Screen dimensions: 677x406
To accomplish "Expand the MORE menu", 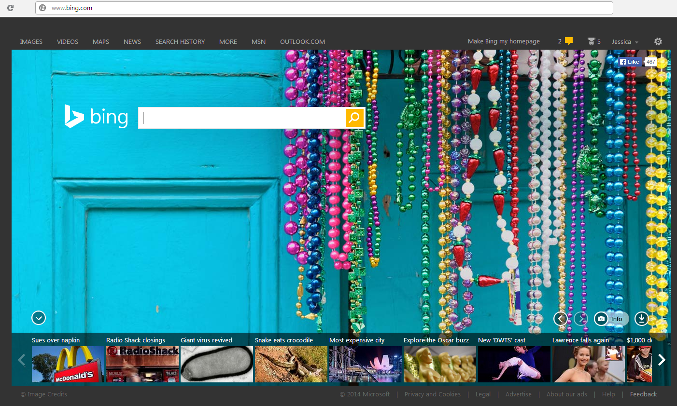I will 228,42.
